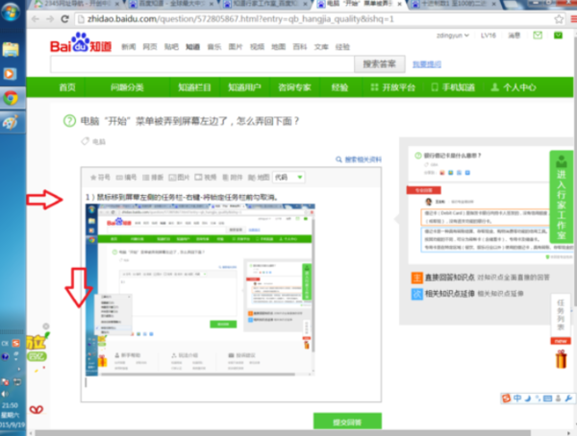The width and height of the screenshot is (577, 436).
Task: Open the Windows Start orb
Action: [11, 12]
